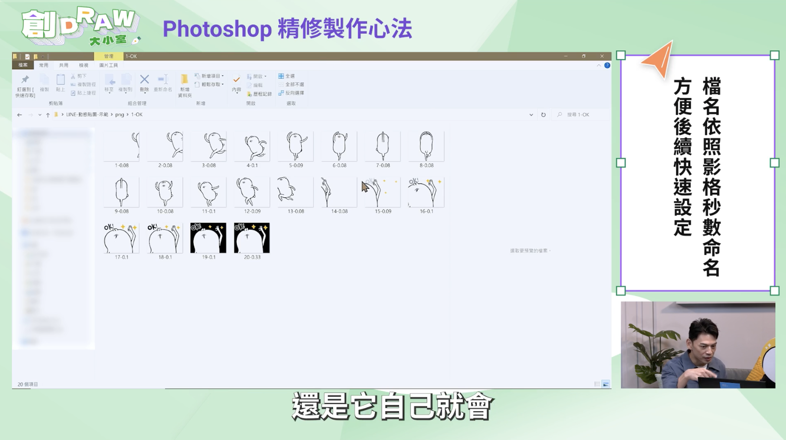This screenshot has height=440, width=786.
Task: Click the 管理 manage contextual tab
Action: 109,56
